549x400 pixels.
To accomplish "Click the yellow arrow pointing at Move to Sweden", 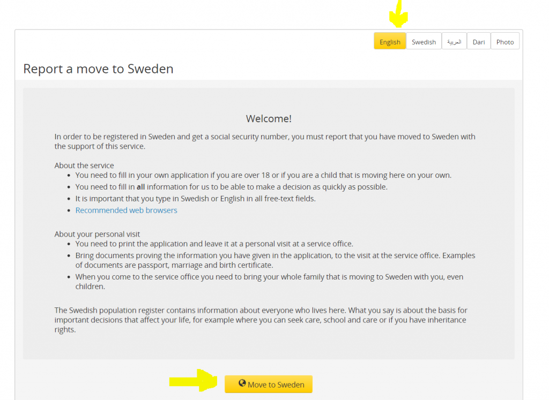I will pos(193,380).
